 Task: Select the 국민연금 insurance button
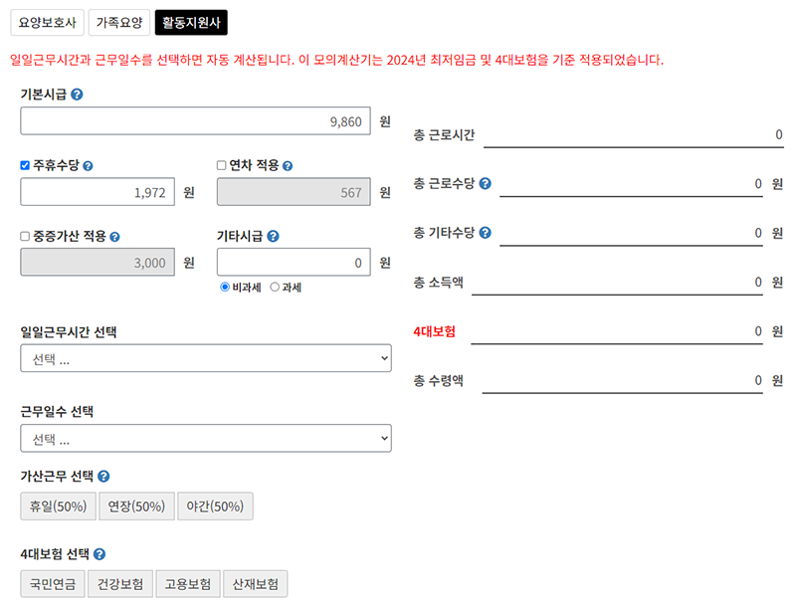tap(51, 584)
